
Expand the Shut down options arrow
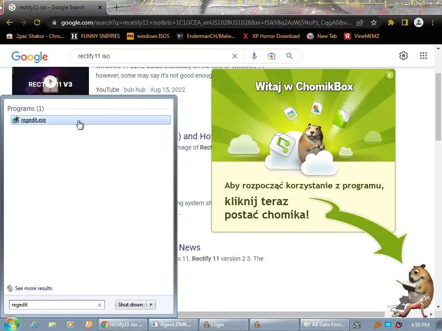[x=151, y=305]
